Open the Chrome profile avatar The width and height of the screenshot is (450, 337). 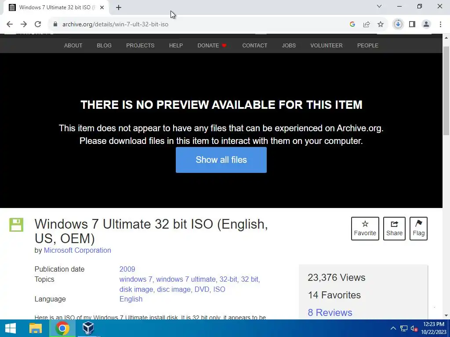(426, 25)
